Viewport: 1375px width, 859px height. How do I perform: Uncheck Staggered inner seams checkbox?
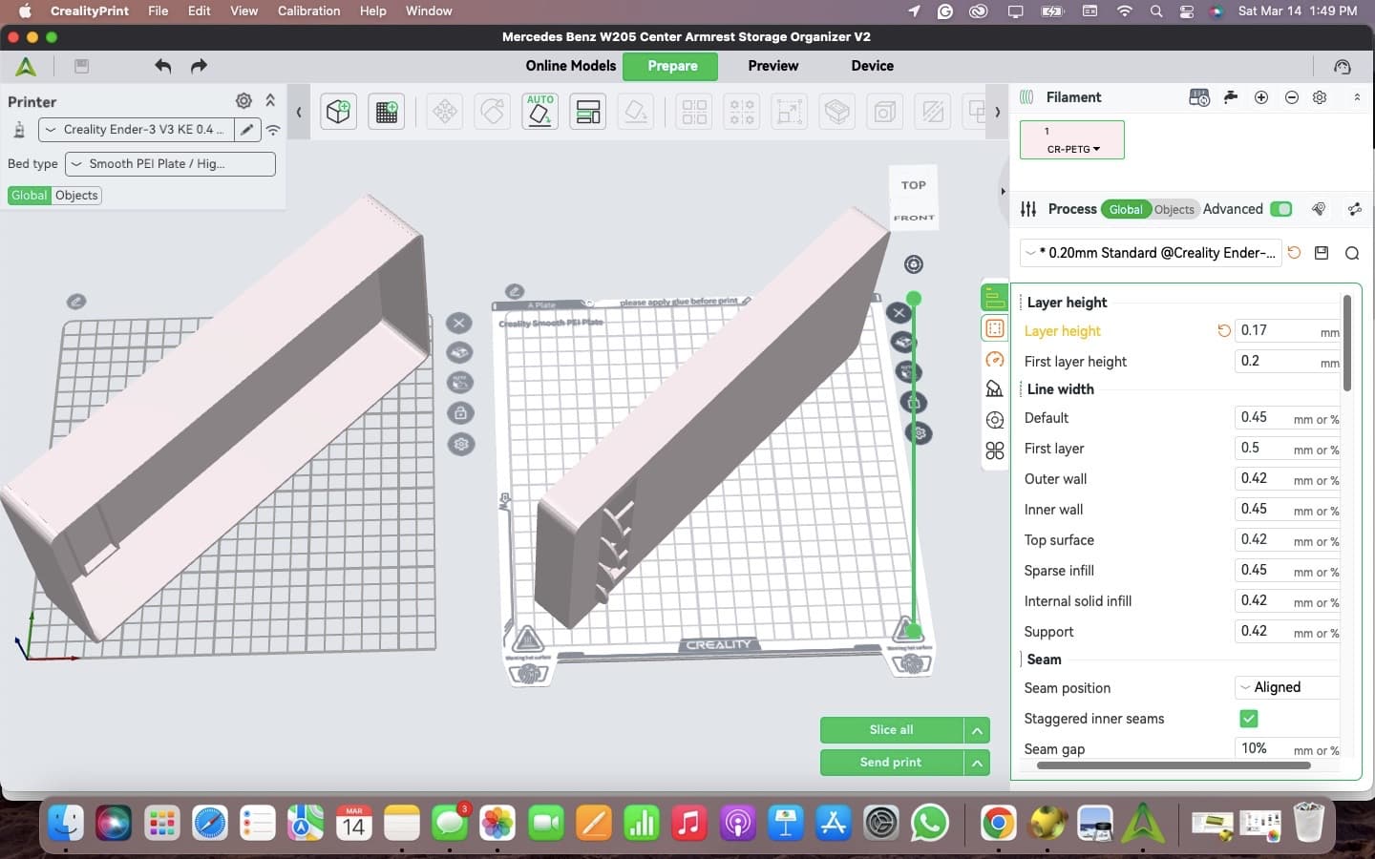(x=1248, y=718)
